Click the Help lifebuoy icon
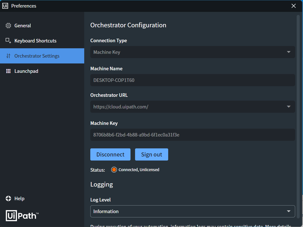Viewport: 303px width, 227px height. (8, 198)
